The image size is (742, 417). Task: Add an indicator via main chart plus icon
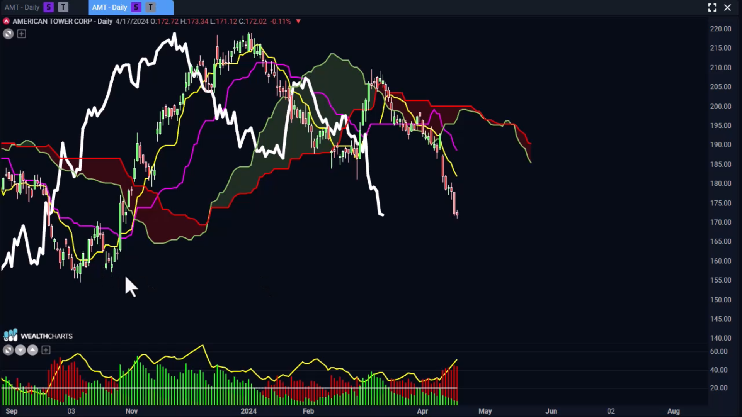click(22, 34)
